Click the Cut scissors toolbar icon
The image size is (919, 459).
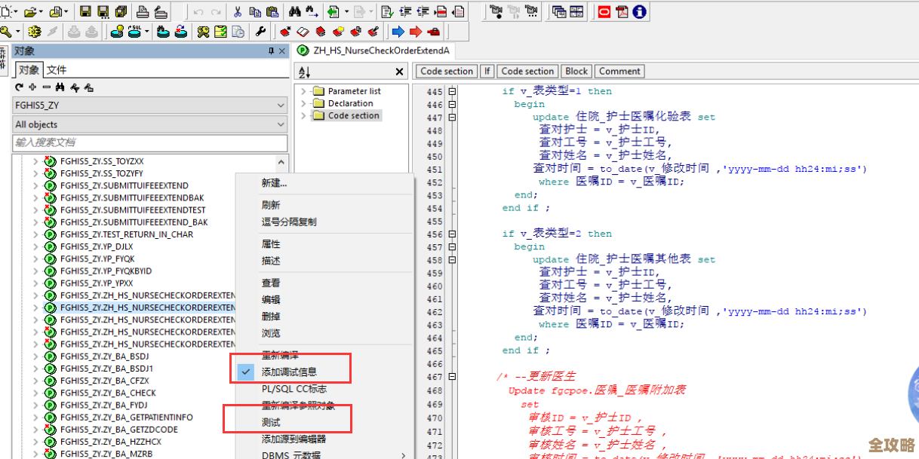[x=237, y=13]
